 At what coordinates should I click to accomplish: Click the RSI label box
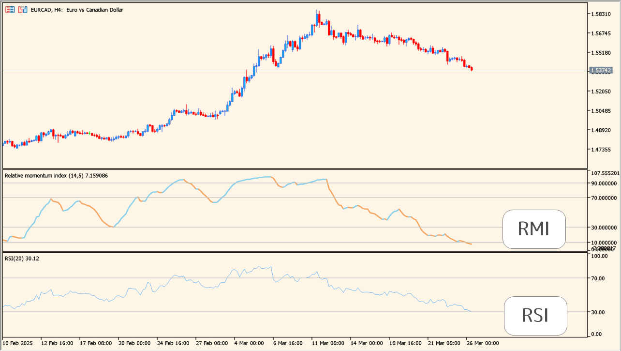coord(535,316)
